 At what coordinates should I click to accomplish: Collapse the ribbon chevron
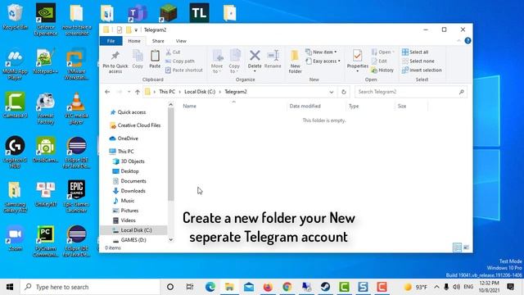(x=458, y=41)
